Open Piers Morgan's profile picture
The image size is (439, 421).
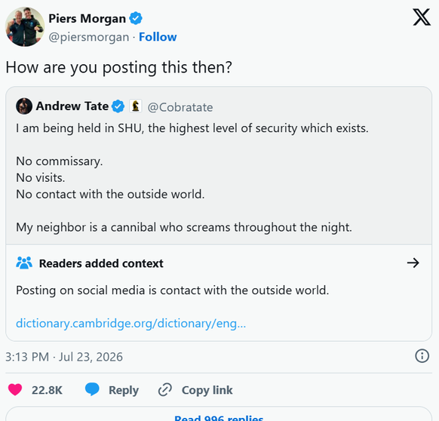pyautogui.click(x=25, y=27)
